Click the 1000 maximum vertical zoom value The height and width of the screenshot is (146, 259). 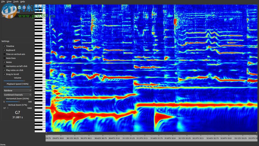click(29, 108)
